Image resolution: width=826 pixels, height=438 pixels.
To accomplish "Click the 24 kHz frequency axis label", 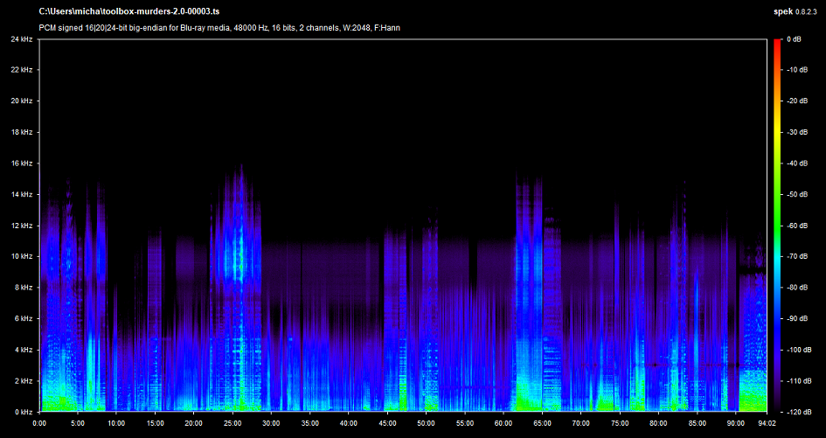I will [x=22, y=39].
